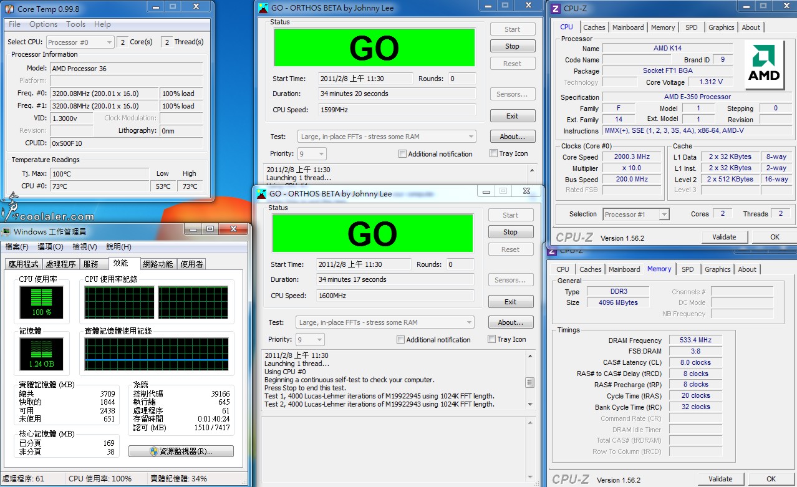797x487 pixels.
Task: Open 資源監視器(R)... from Task Manager
Action: click(181, 451)
